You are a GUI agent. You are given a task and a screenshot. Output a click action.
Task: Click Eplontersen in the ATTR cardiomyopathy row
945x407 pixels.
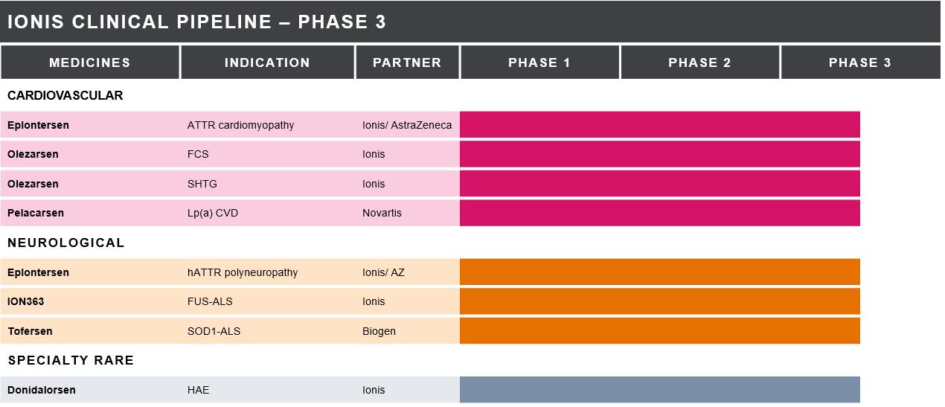coord(38,125)
